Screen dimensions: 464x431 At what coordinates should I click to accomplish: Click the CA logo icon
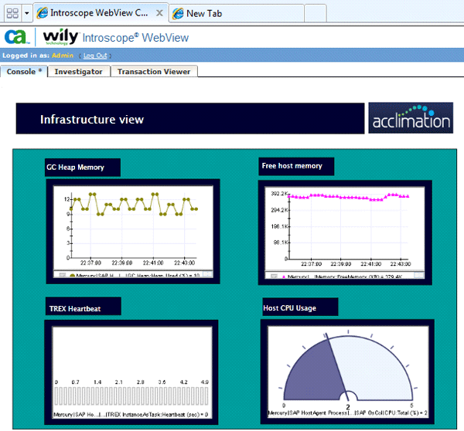(17, 38)
